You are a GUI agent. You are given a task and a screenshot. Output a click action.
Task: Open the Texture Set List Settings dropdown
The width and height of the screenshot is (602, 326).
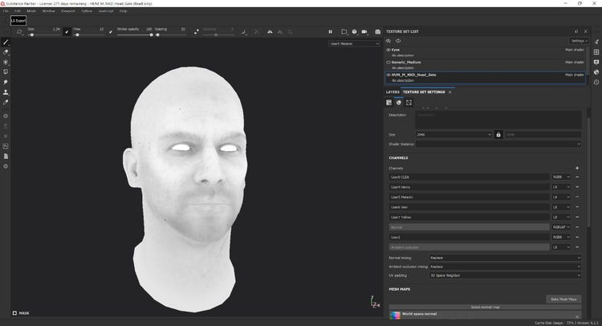pyautogui.click(x=578, y=40)
